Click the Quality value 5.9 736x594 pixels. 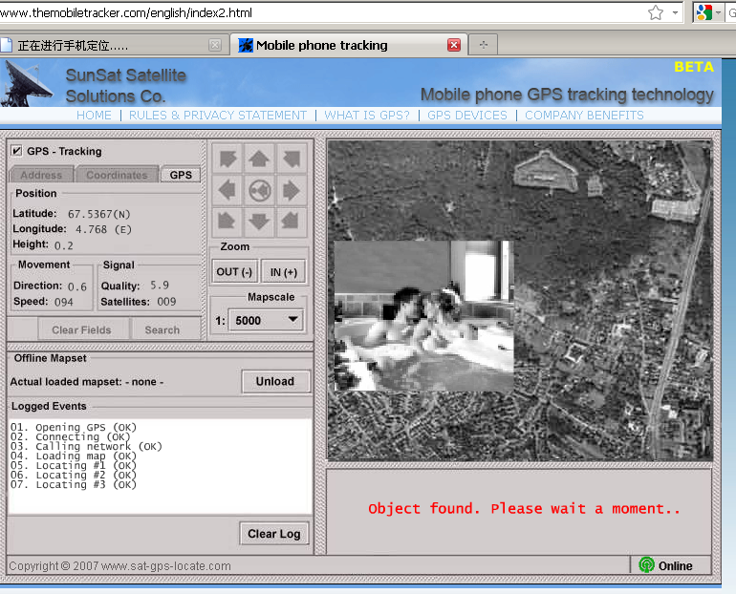[x=160, y=285]
